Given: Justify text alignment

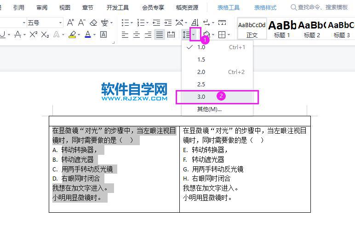Looking at the screenshot, I should [160, 34].
